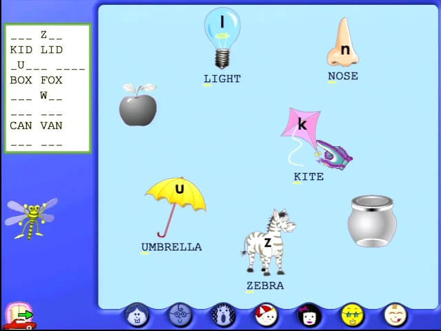
Task: Choose the yellow star-glasses face character
Action: tap(352, 314)
